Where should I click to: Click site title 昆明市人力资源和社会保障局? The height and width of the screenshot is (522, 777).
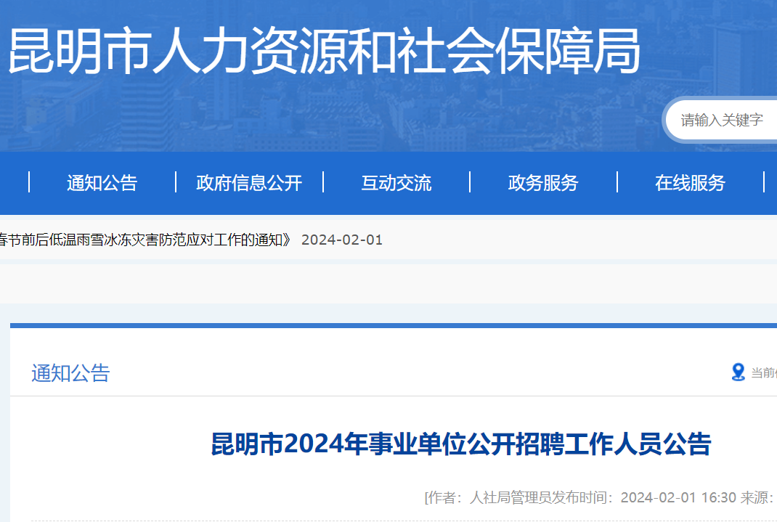point(324,52)
